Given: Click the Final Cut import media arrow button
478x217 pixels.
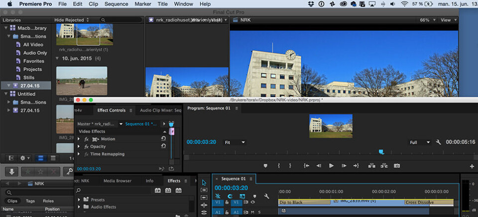Looking at the screenshot, I should point(11,172).
